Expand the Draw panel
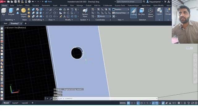The width and height of the screenshot is (198, 111). click(52, 20)
